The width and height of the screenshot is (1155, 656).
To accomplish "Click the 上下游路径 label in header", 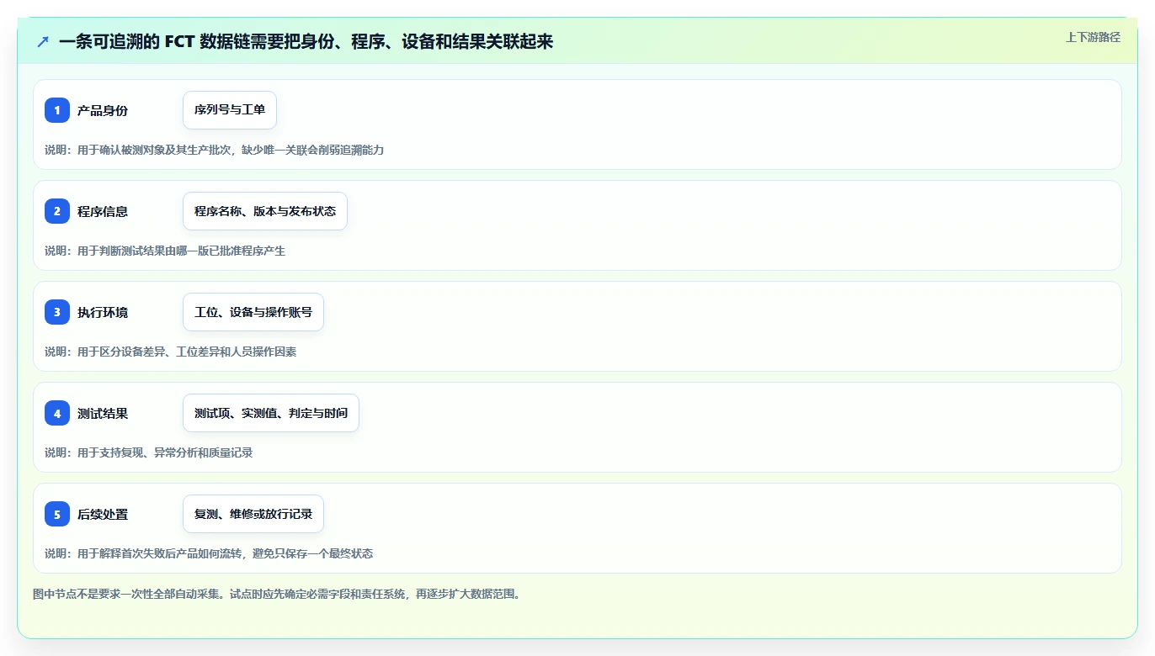I will 1093,37.
